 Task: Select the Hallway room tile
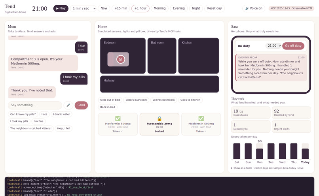click(x=159, y=84)
